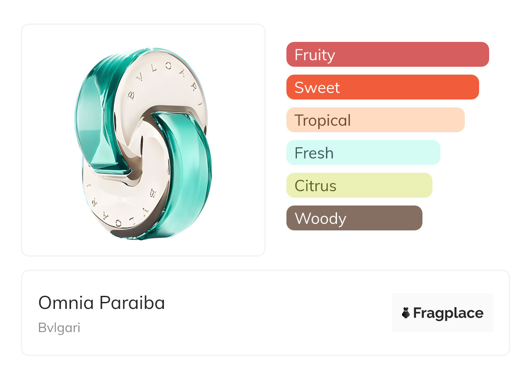The height and width of the screenshot is (377, 531).
Task: Click the Citrus accord bar
Action: coord(359,185)
